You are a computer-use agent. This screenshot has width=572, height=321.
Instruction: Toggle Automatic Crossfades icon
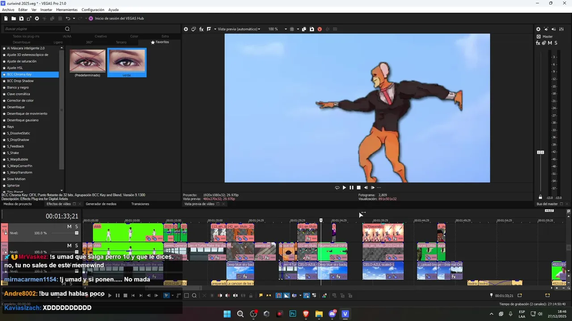[286, 295]
